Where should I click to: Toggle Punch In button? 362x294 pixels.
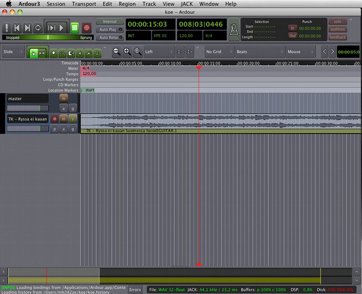[293, 28]
